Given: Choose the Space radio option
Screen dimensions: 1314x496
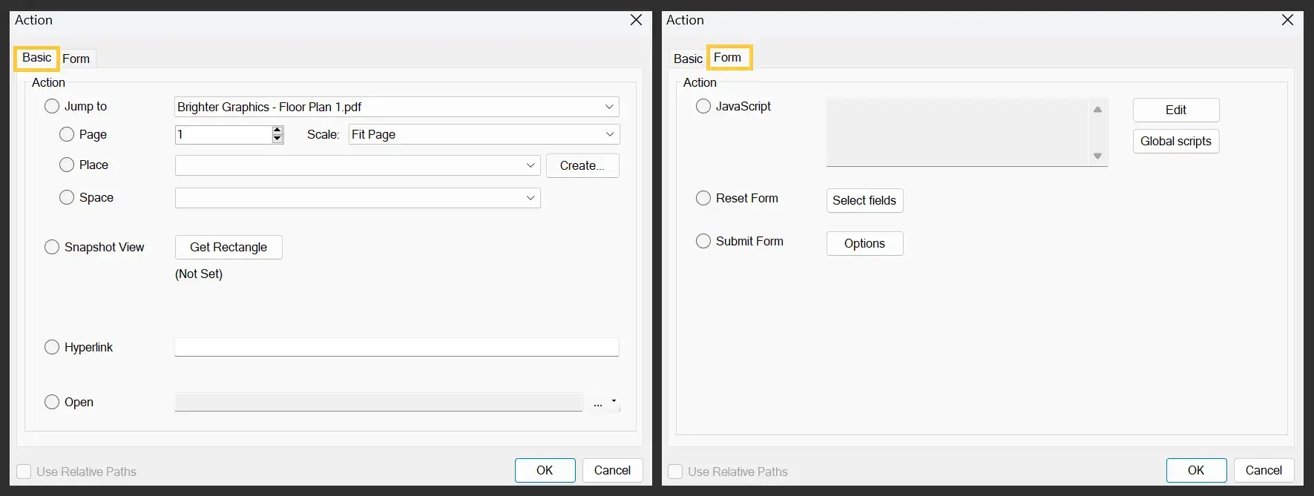Looking at the screenshot, I should click(67, 197).
